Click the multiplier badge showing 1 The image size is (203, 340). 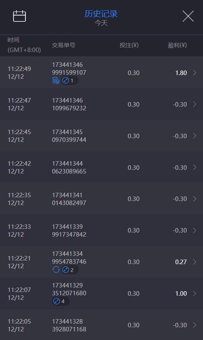point(70,81)
